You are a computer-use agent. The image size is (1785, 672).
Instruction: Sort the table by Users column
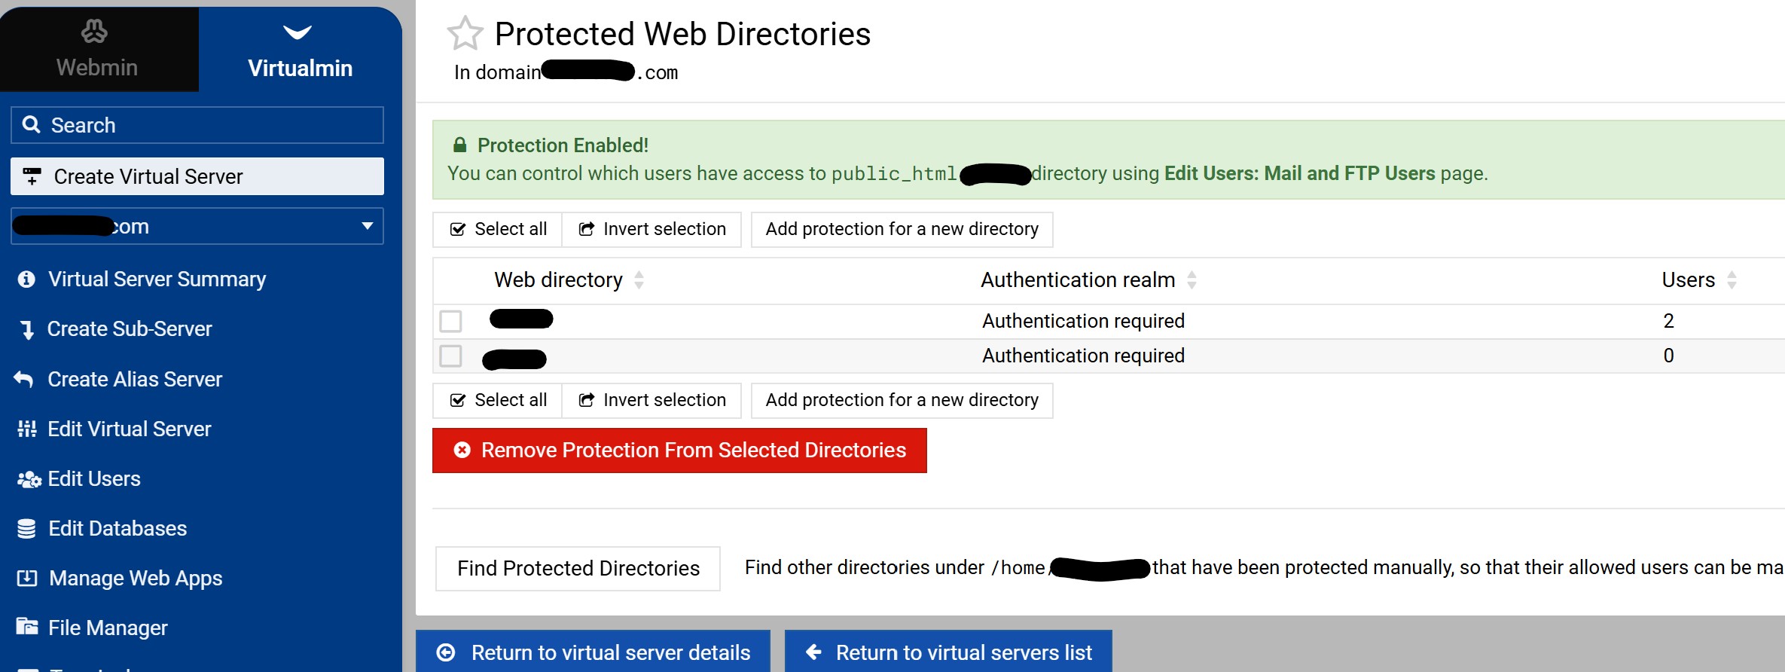coord(1688,280)
